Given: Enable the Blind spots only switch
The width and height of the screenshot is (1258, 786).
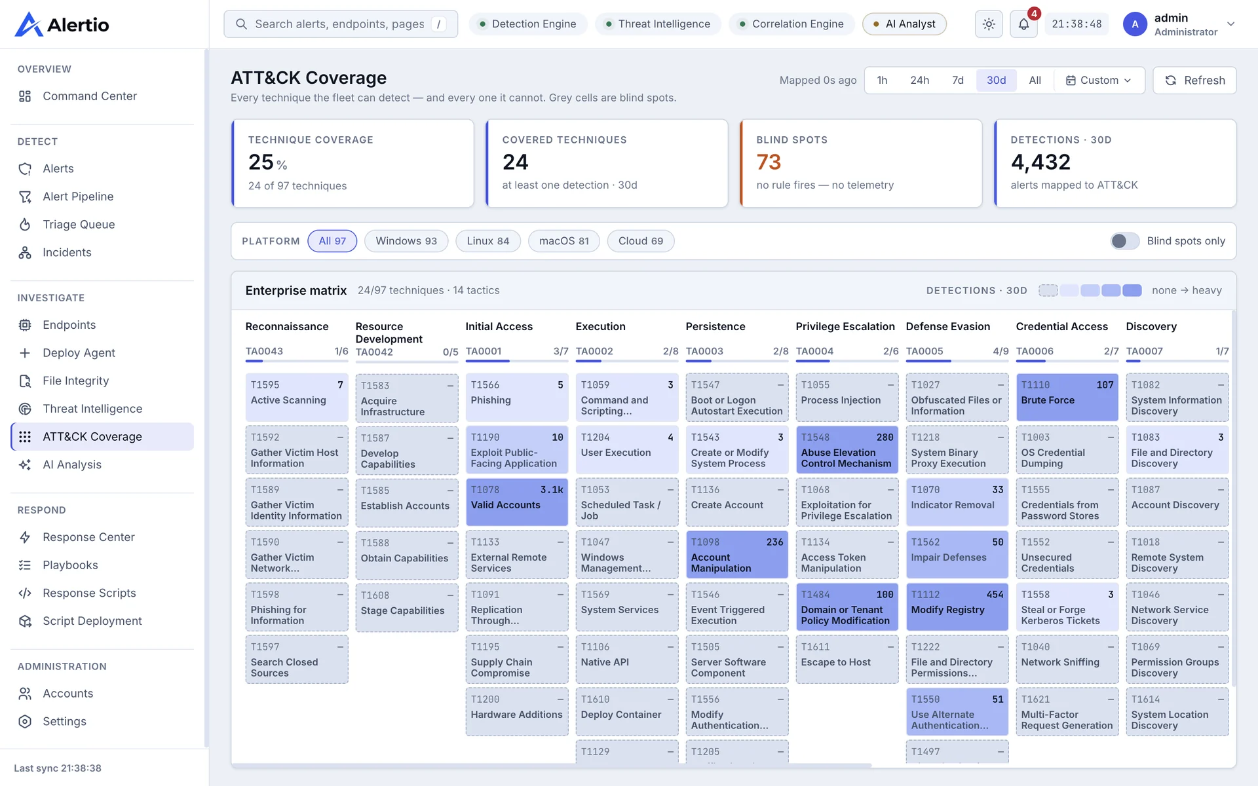Looking at the screenshot, I should [x=1124, y=241].
